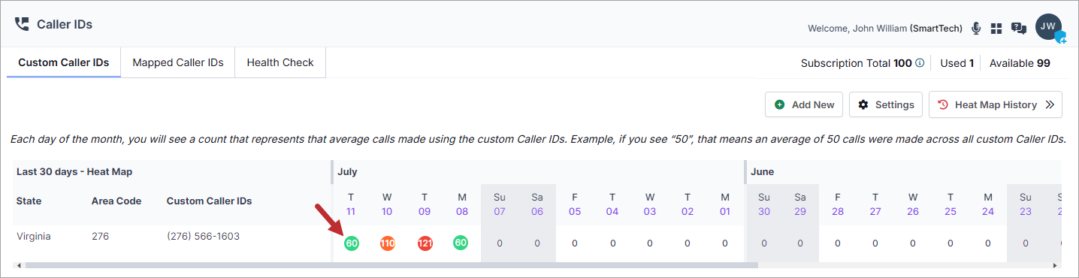
Task: Click the green 60 circle for July 11
Action: click(x=352, y=243)
